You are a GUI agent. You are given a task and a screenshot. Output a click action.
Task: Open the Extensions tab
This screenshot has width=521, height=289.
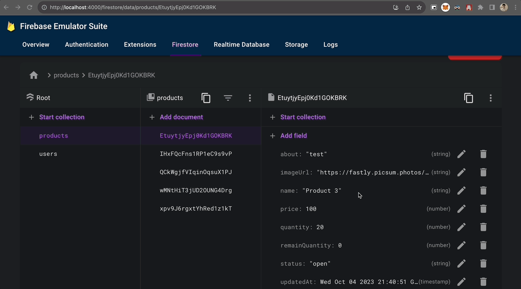coord(140,45)
